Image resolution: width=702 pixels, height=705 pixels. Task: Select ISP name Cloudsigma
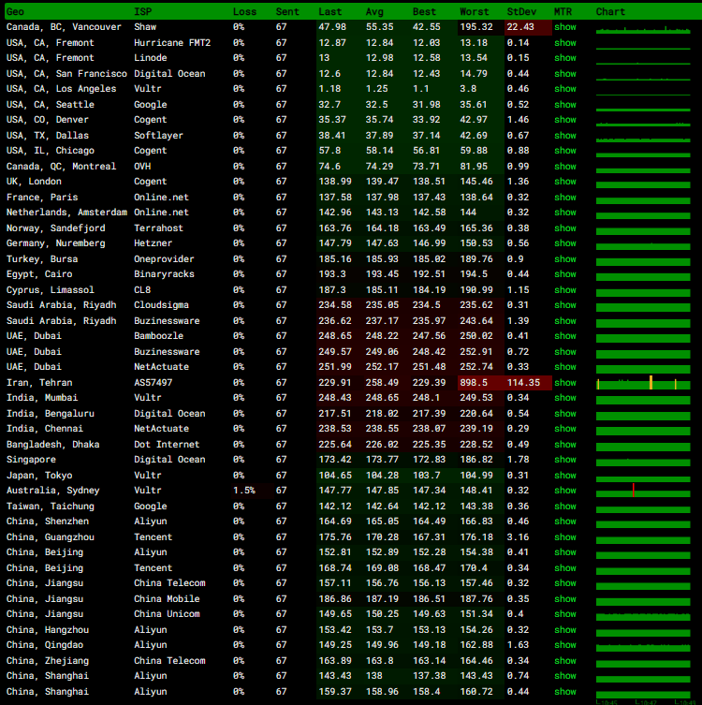(161, 305)
